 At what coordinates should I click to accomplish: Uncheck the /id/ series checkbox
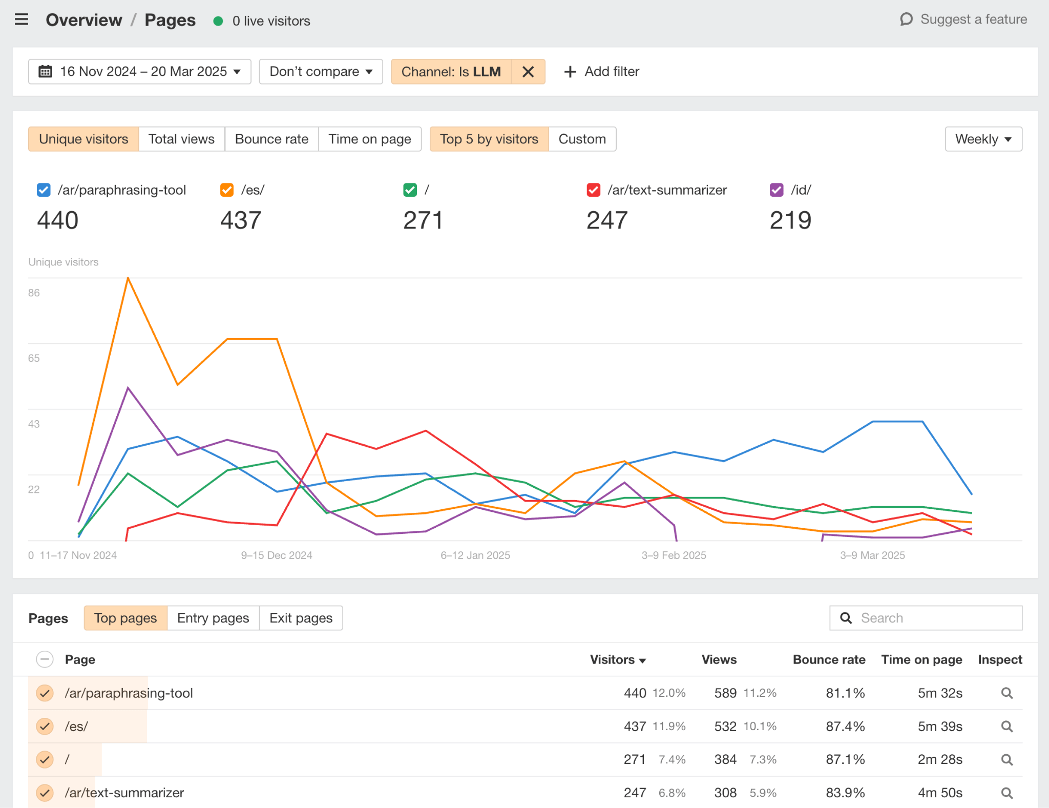tap(777, 190)
